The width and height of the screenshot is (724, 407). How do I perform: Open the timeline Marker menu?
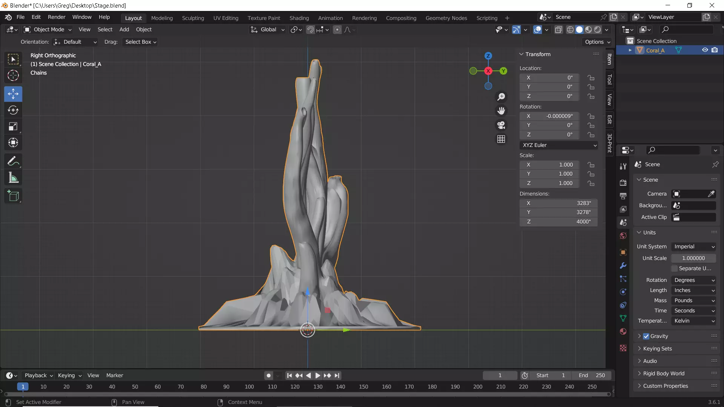[115, 375]
